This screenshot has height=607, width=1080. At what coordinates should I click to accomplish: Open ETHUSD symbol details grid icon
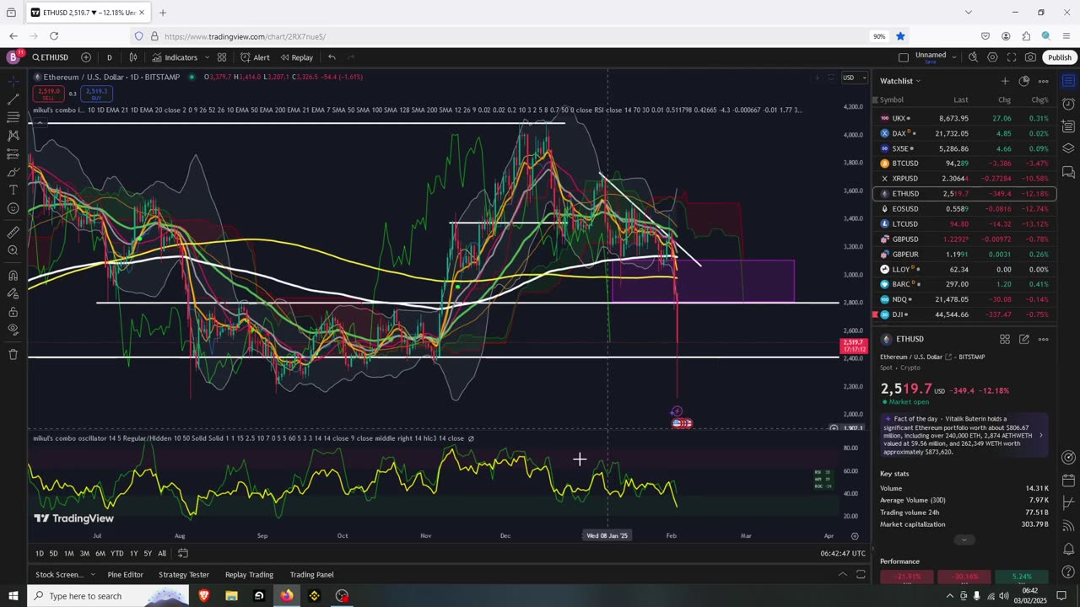[x=1005, y=339]
